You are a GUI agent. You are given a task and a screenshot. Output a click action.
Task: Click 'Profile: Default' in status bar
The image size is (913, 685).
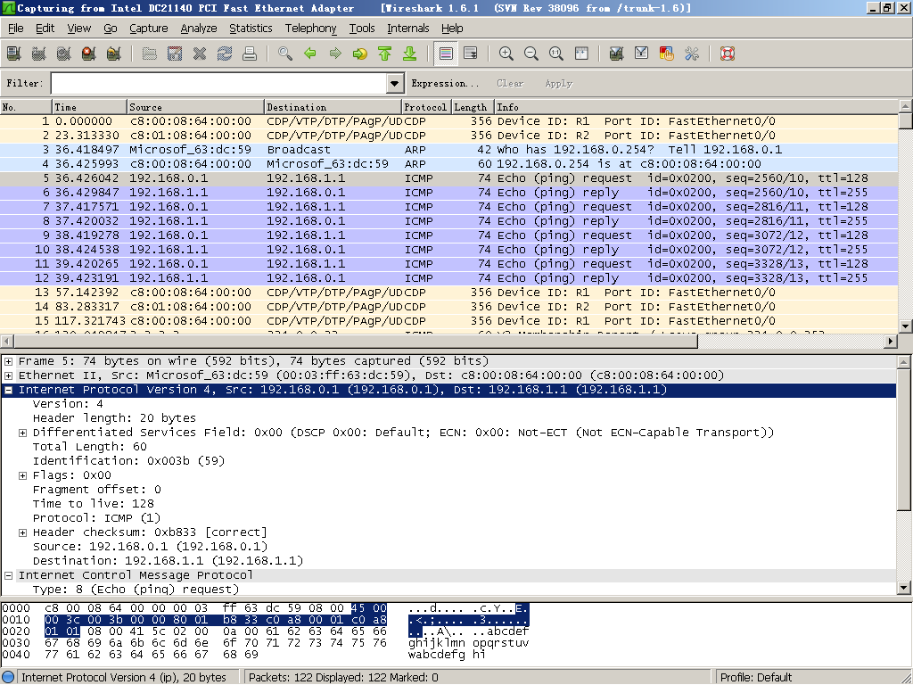click(756, 678)
